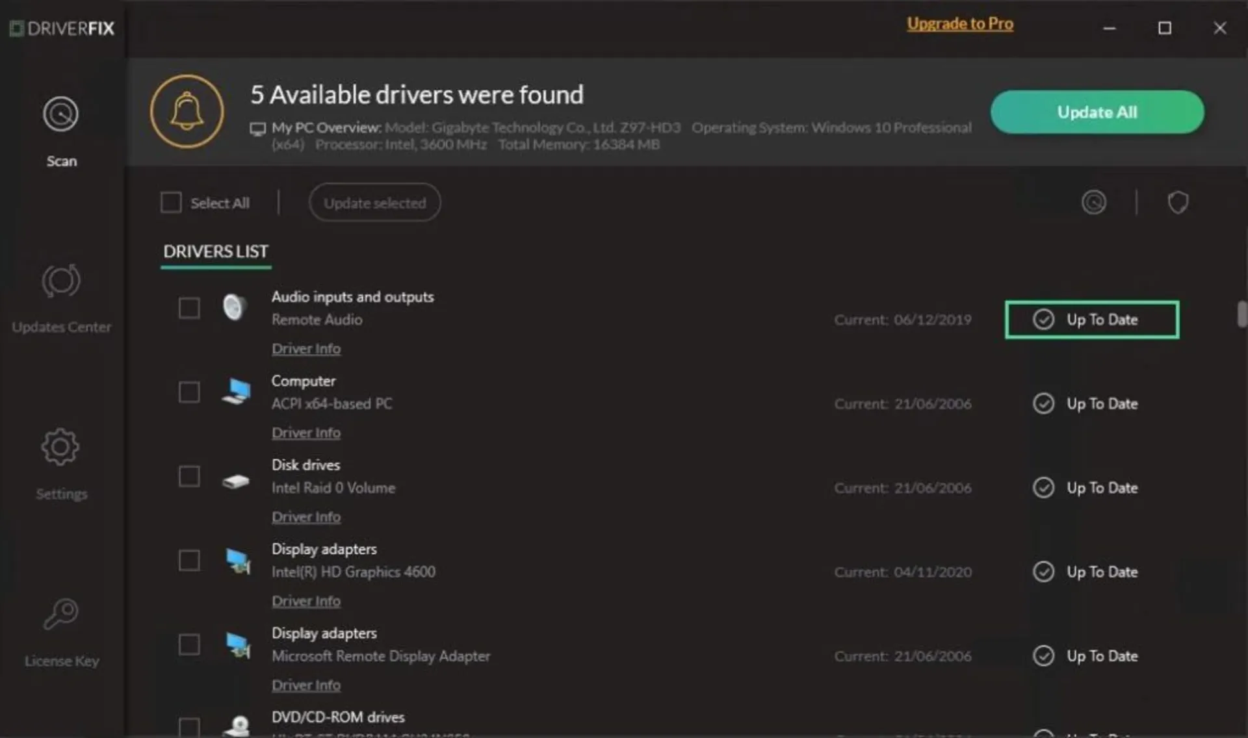Click Intel HD Graphics 4600 adapter icon
This screenshot has height=738, width=1248.
tap(238, 561)
